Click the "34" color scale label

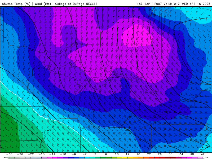pyautogui.click(x=181, y=154)
